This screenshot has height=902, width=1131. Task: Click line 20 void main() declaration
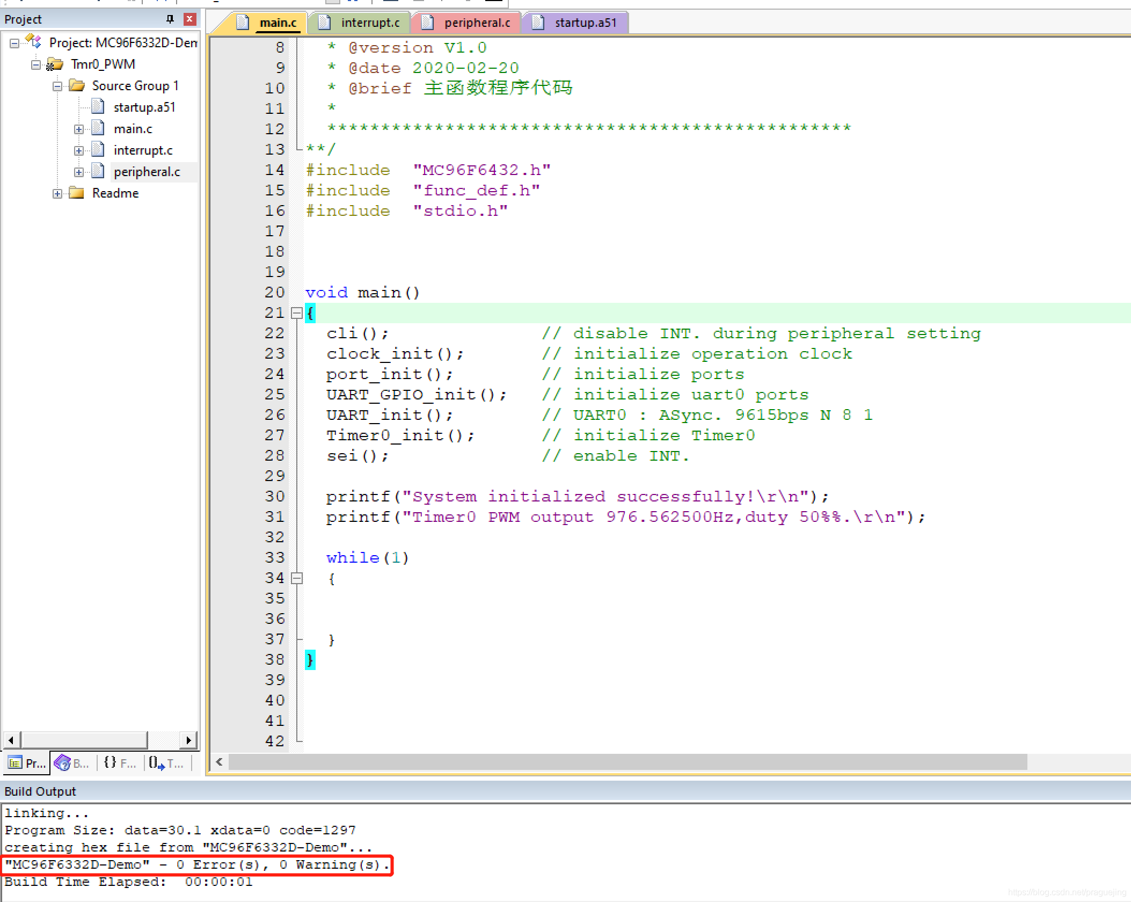(362, 293)
